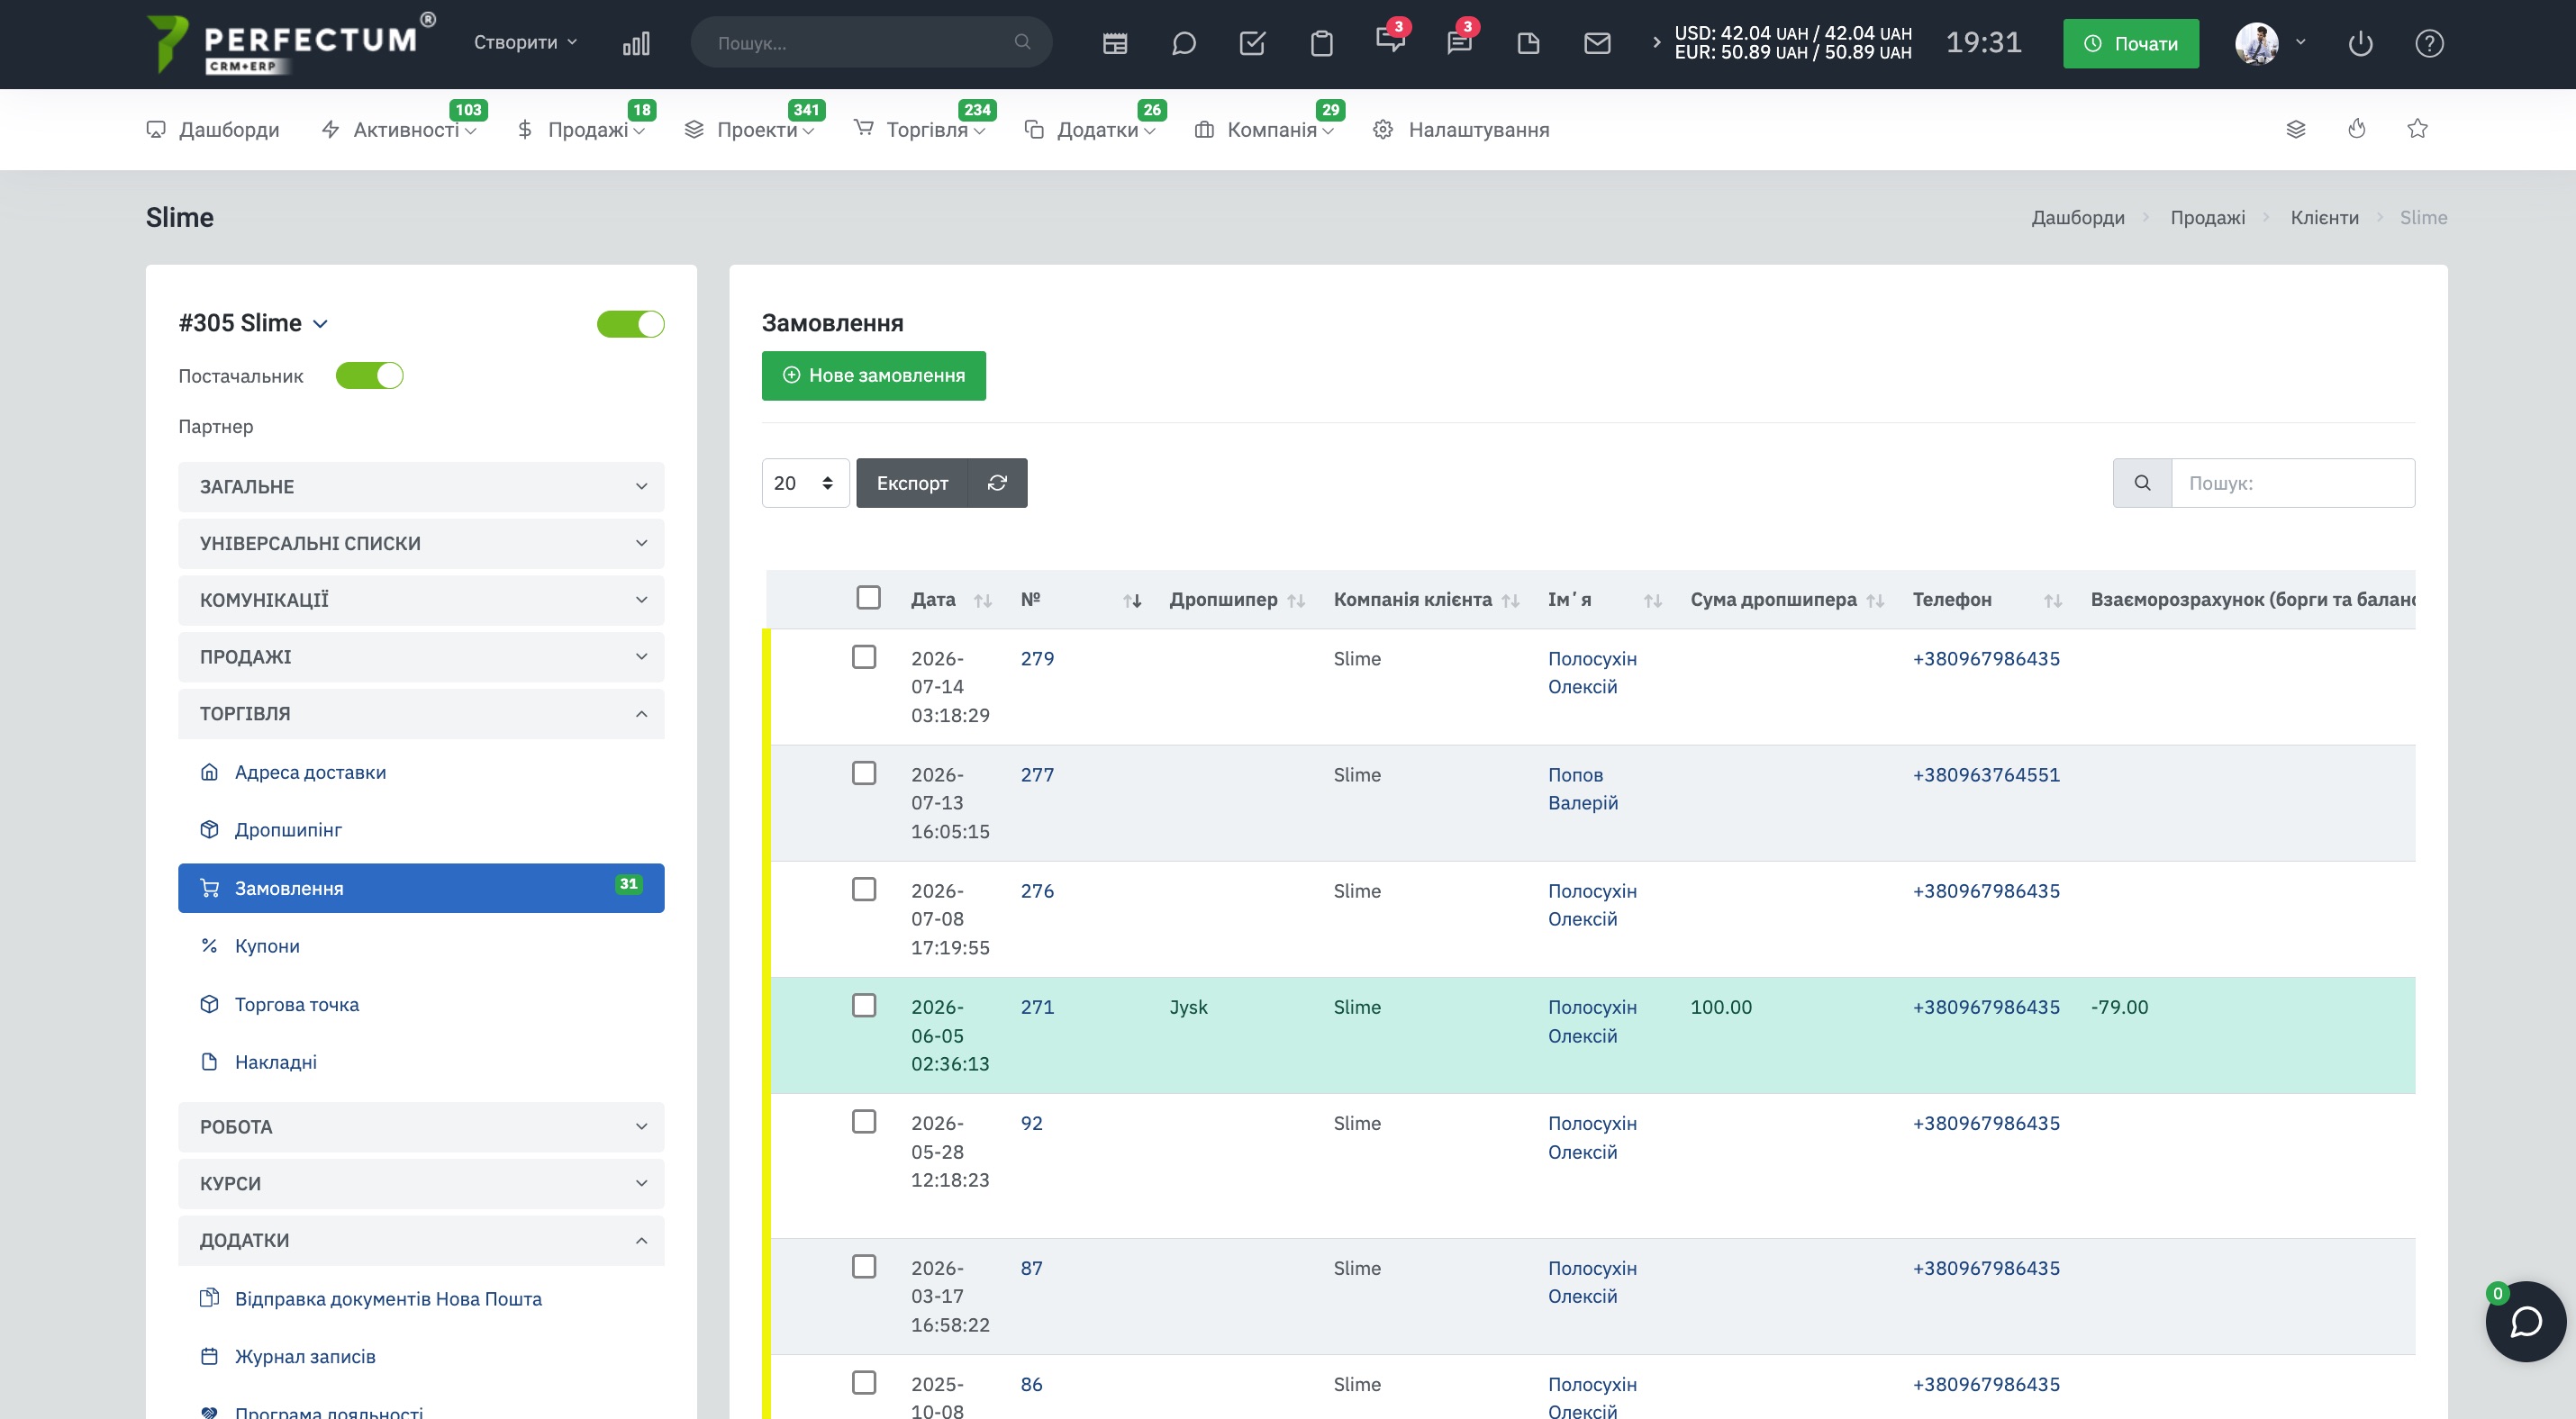Sort the table by № column
Image resolution: width=2576 pixels, height=1419 pixels.
coord(1081,600)
